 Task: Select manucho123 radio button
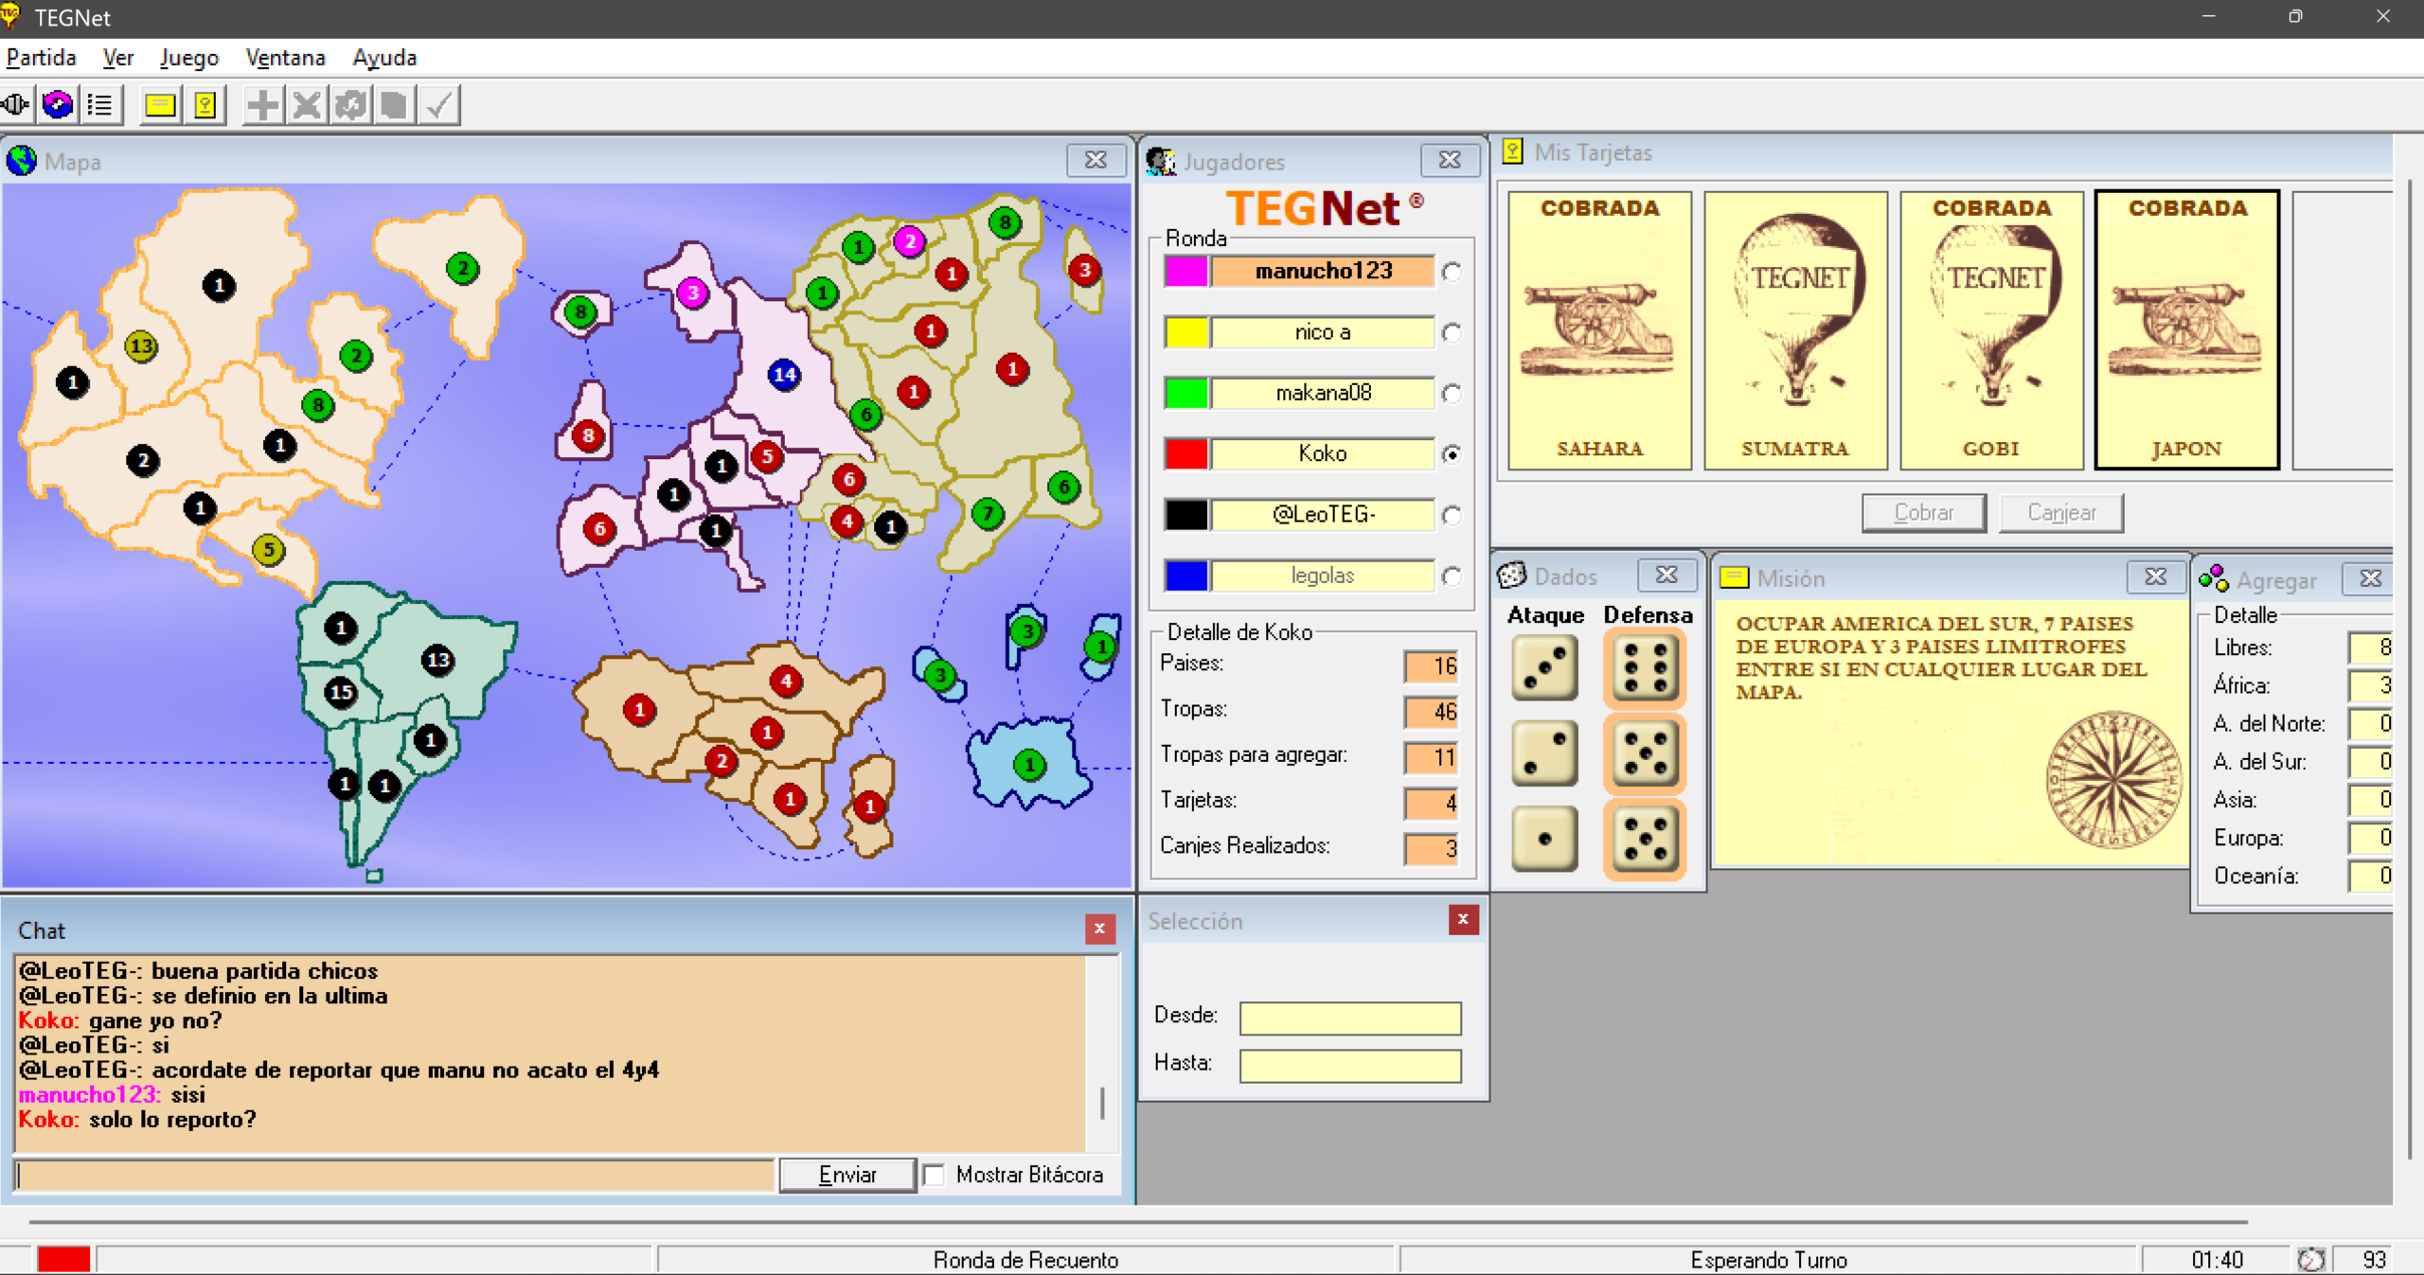point(1452,273)
